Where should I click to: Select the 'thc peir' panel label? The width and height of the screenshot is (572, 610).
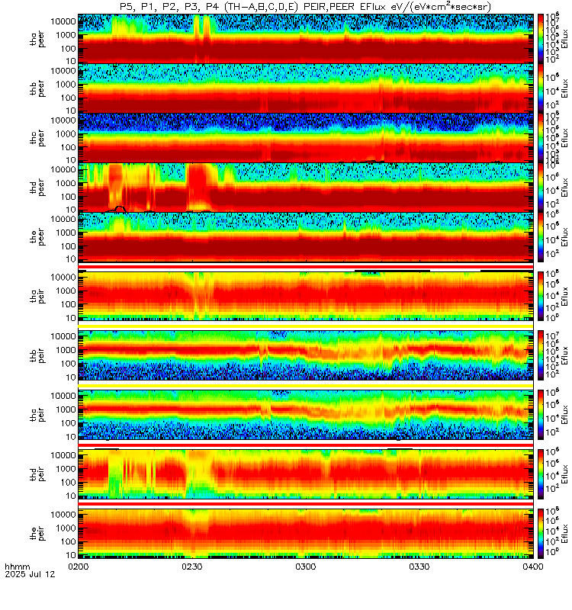37,415
